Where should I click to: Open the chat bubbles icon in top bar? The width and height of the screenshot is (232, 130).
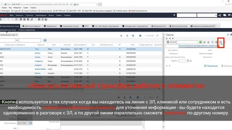pyautogui.click(x=225, y=15)
